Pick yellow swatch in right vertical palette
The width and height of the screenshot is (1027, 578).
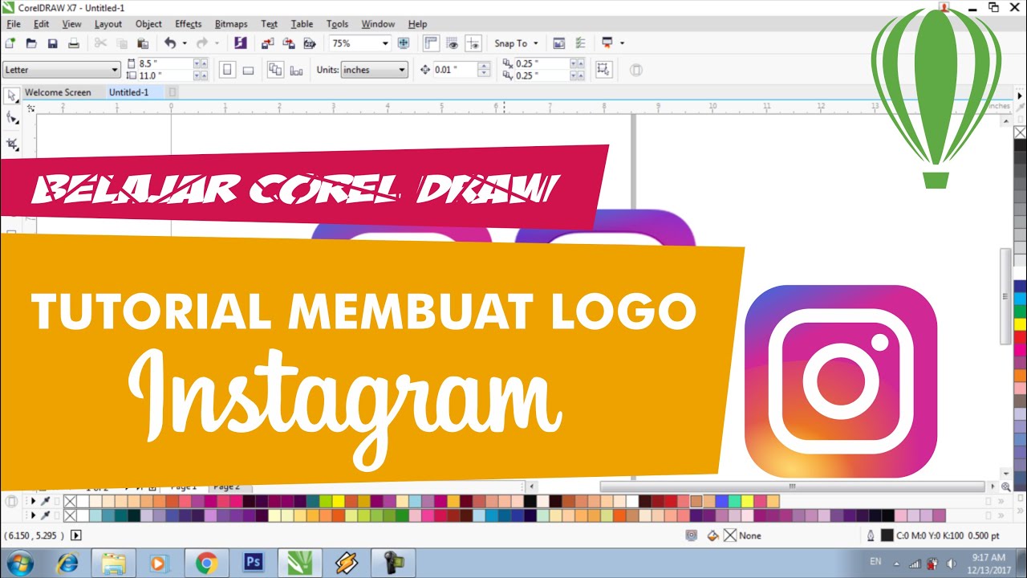click(1020, 324)
